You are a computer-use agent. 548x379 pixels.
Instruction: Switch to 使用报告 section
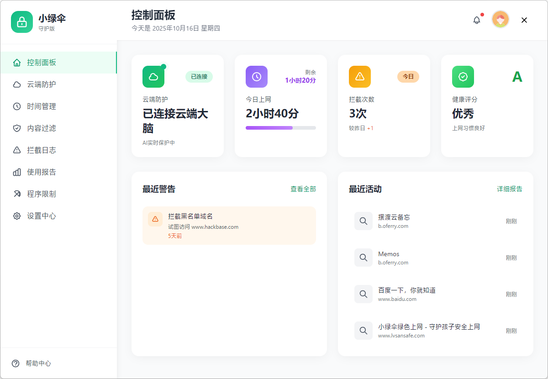(41, 172)
